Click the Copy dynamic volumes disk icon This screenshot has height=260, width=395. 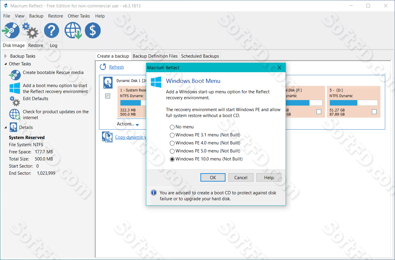107,137
